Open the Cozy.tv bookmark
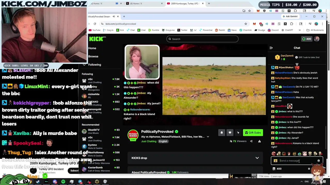This screenshot has width=330, height=185. [108, 30]
